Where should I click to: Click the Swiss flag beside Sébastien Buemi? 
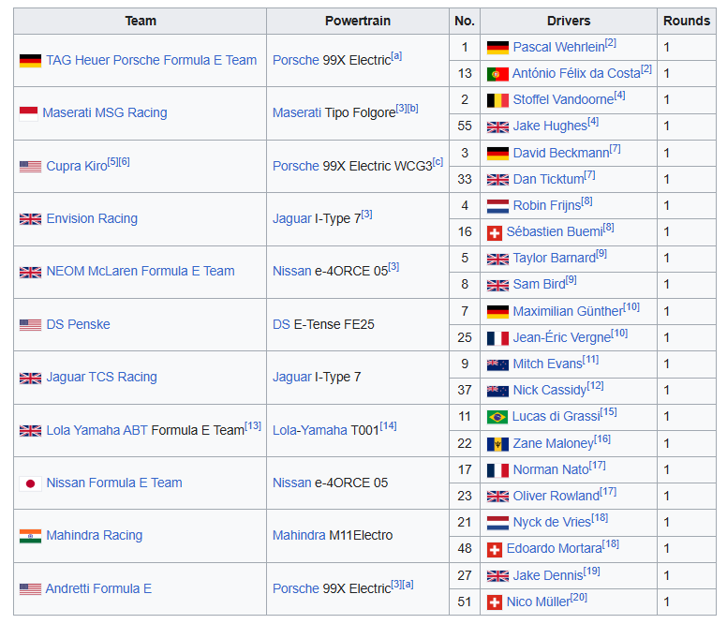[x=495, y=232]
